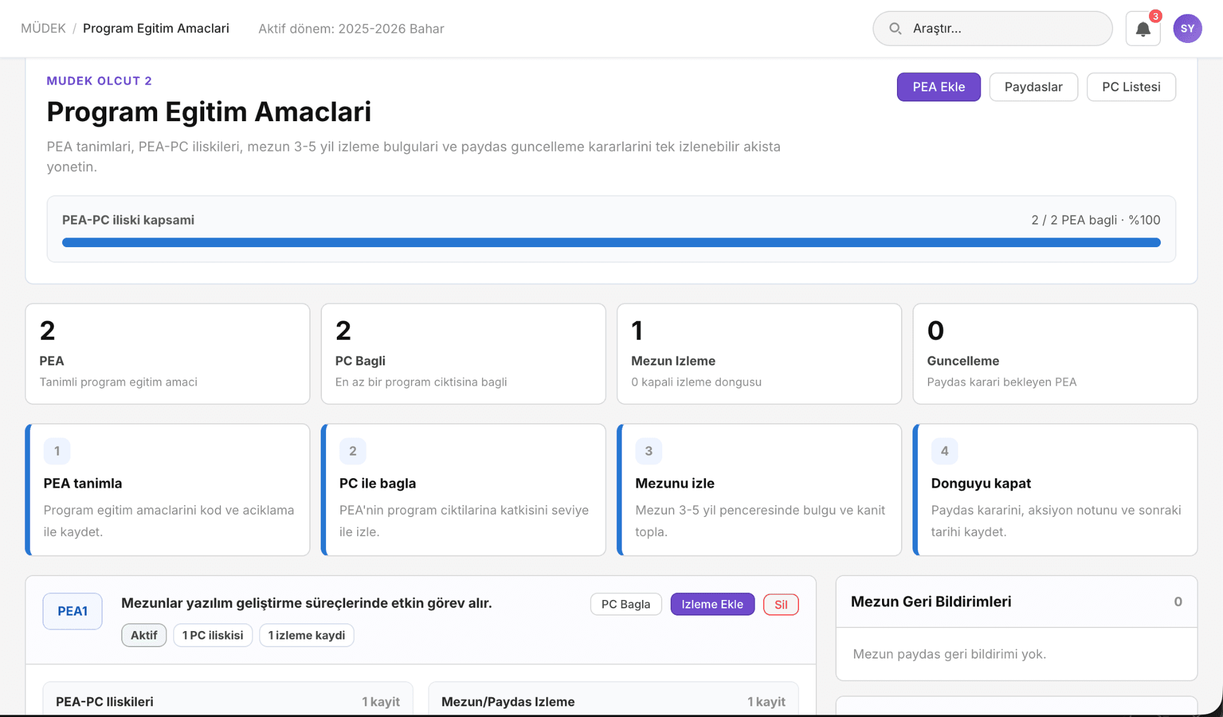1223x717 pixels.
Task: Click Izleme Ekle button for PEA1
Action: (x=712, y=604)
